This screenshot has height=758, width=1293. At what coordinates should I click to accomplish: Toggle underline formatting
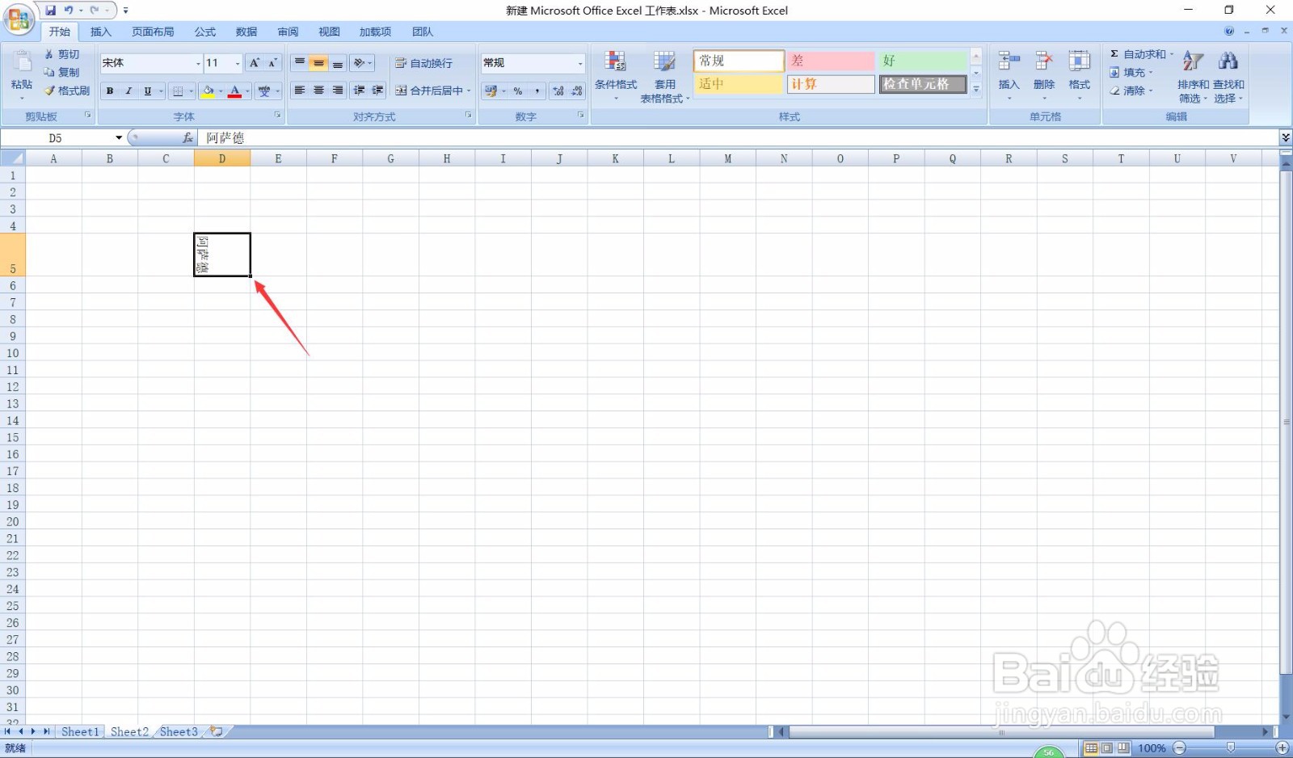[x=148, y=91]
